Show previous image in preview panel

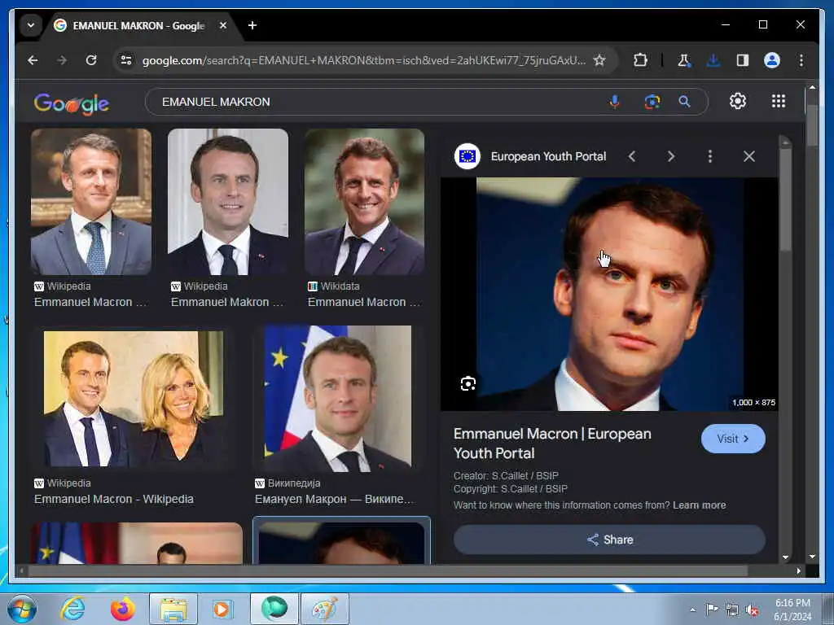click(x=631, y=156)
